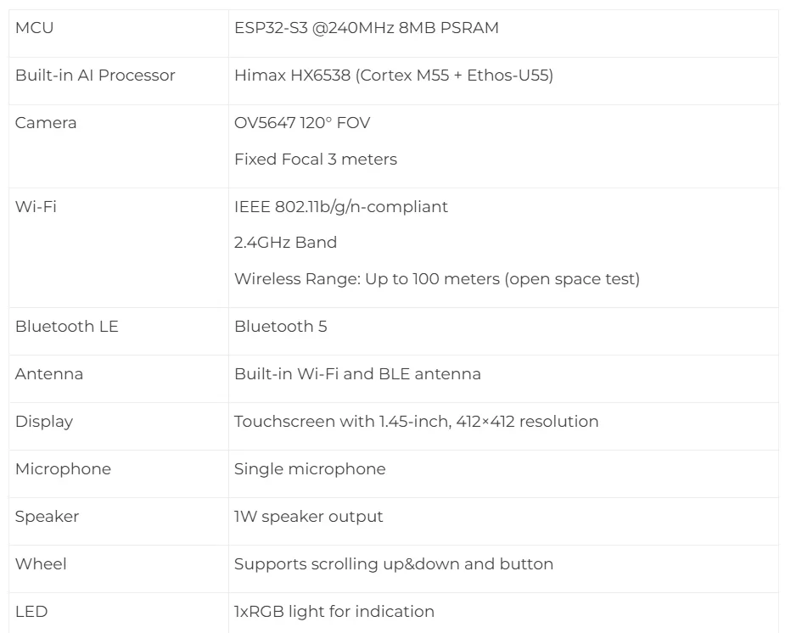The height and width of the screenshot is (633, 785).
Task: Click the Built-in Wi-Fi and BLE antenna text
Action: [357, 374]
